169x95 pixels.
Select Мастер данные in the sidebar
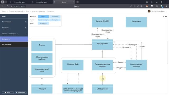coord(14,44)
